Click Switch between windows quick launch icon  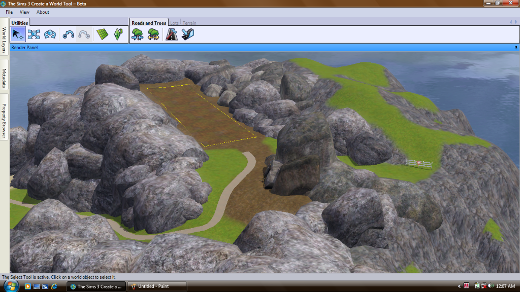pos(45,286)
